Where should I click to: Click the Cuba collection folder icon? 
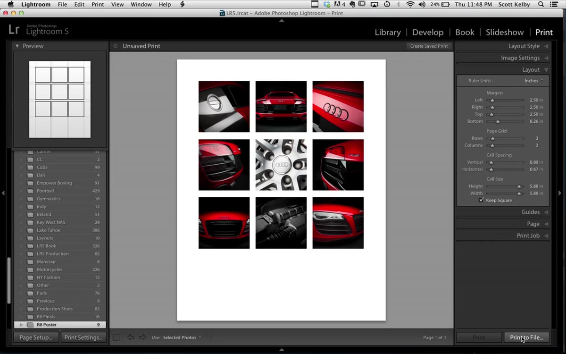(30, 167)
